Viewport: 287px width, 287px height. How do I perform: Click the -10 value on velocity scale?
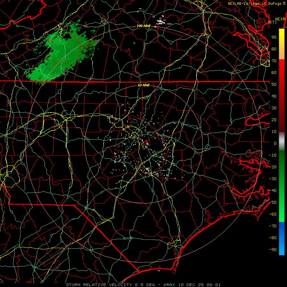pos(273,155)
